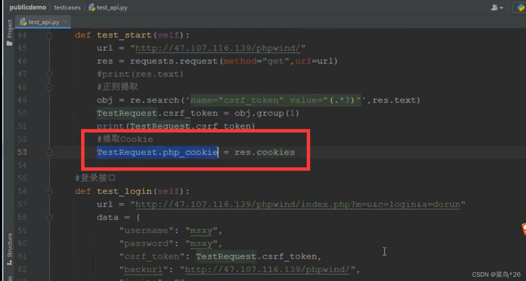Click line number 49 in the gutter
This screenshot has height=281, width=526.
22,100
